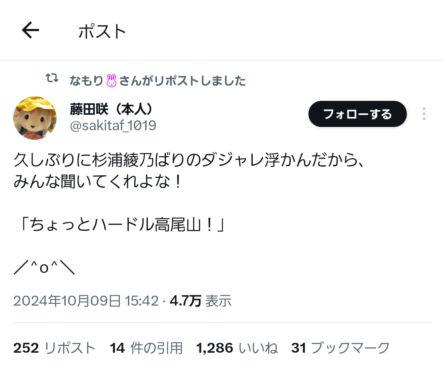Click the 2024年10月09日 15:42 timestamp
Image resolution: width=446 pixels, height=368 pixels.
(86, 301)
